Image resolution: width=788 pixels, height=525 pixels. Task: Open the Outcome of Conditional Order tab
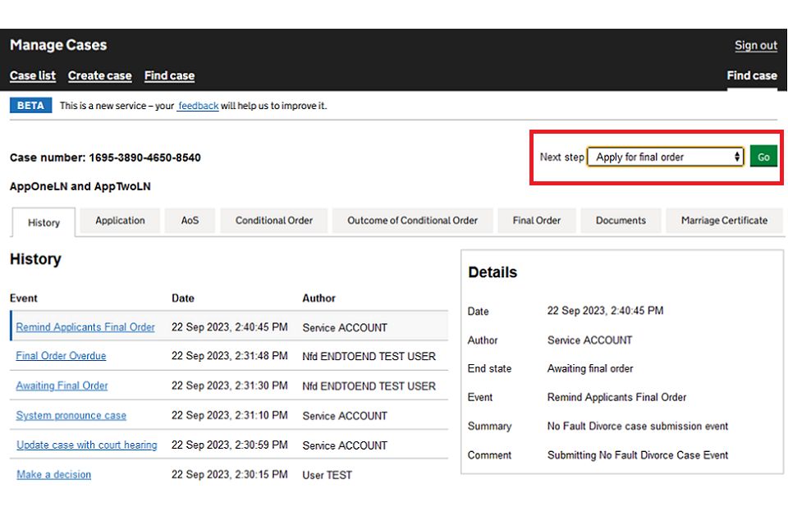coord(412,221)
